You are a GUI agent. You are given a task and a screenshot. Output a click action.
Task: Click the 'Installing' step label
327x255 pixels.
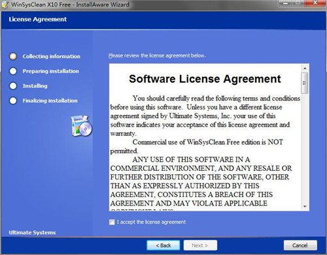pyautogui.click(x=35, y=86)
